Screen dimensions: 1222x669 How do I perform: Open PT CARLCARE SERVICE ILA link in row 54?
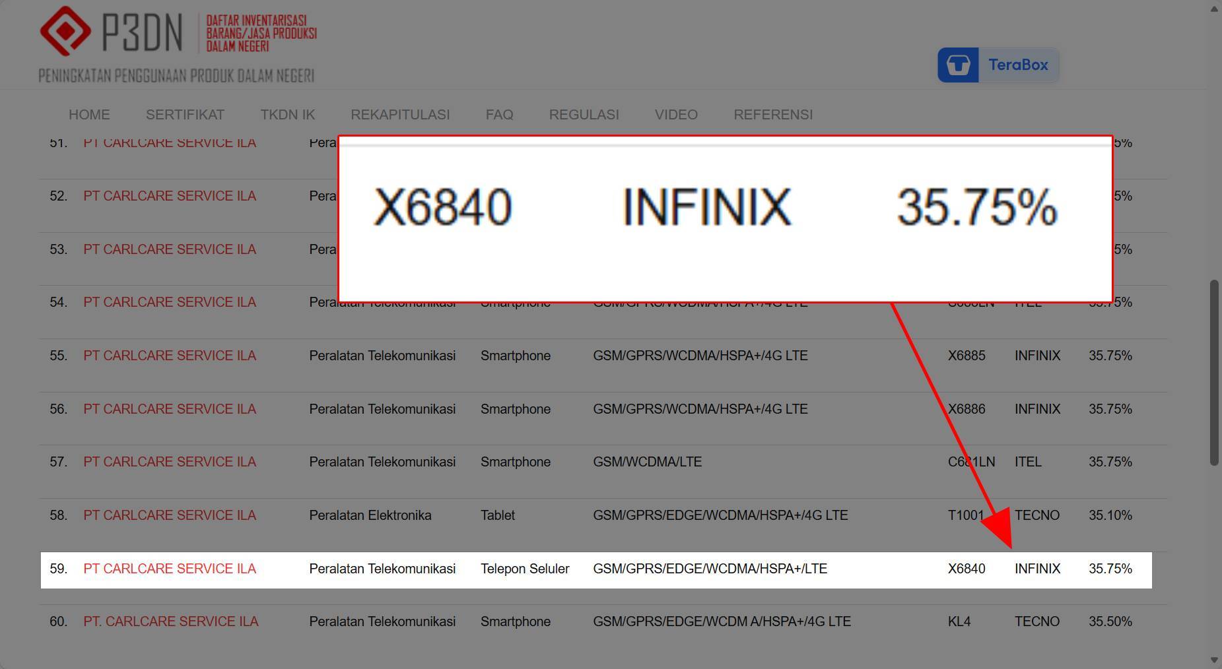[170, 302]
